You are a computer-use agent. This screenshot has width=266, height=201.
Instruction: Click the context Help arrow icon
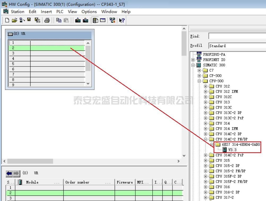122,20
